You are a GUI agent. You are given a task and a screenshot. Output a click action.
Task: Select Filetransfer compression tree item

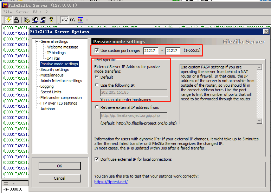(x=61, y=98)
